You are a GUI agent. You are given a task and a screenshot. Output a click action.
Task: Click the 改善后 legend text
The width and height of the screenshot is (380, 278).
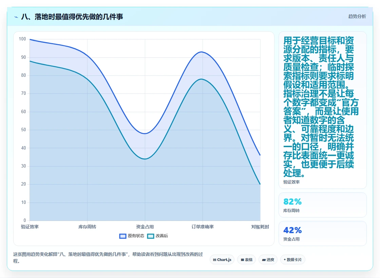tap(161, 236)
